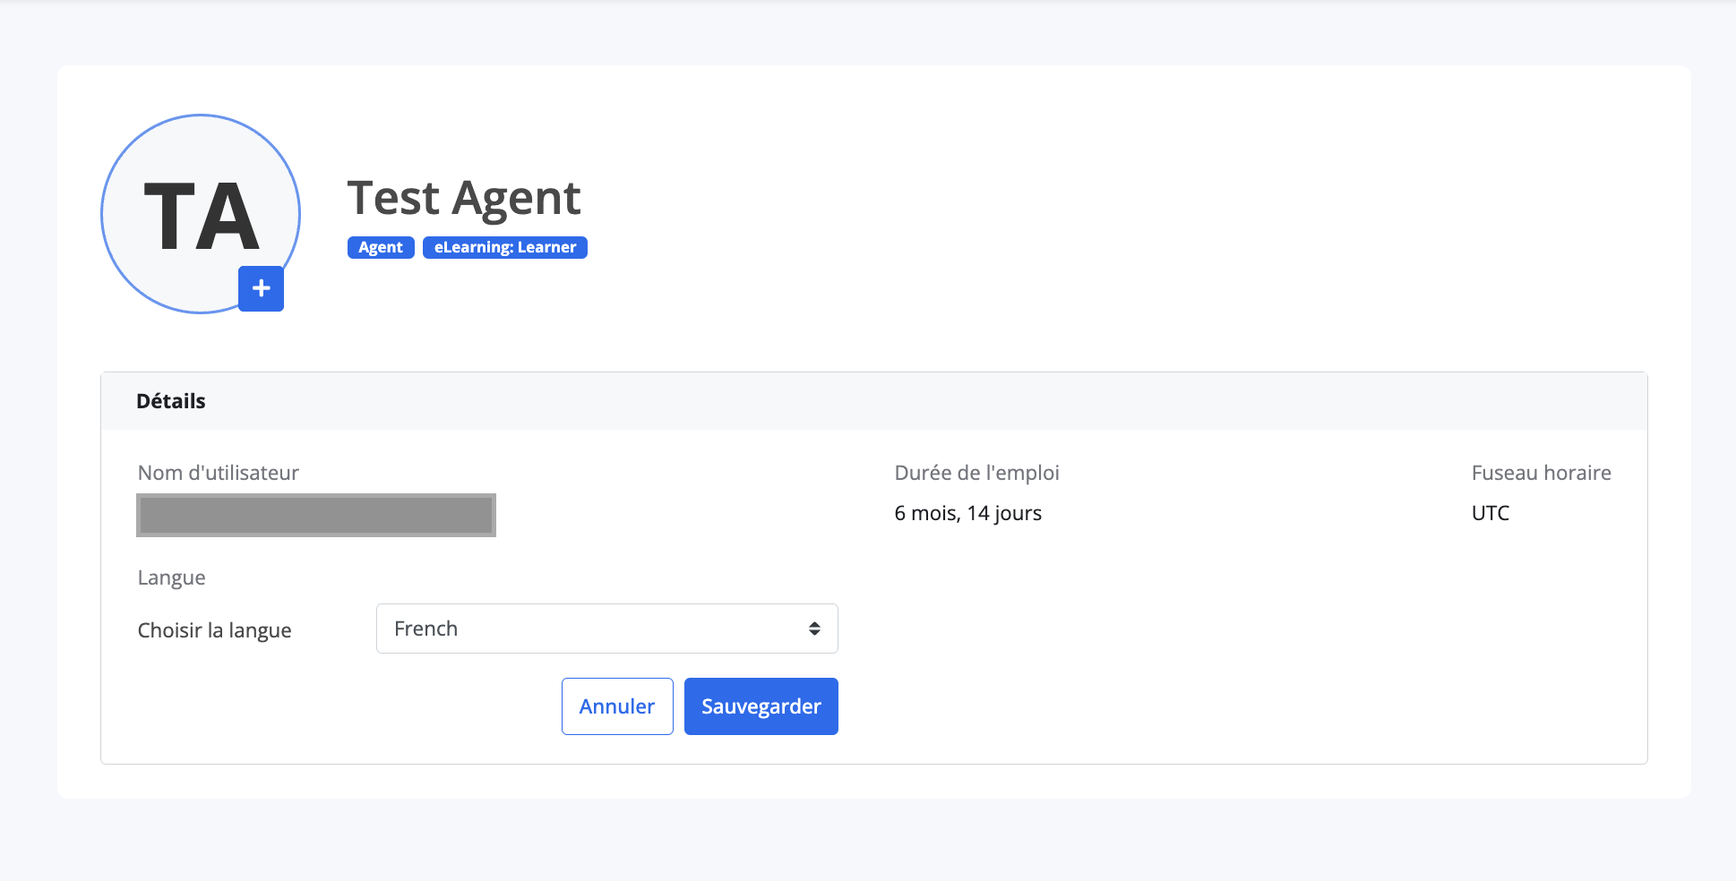Click the eLearning: Learner badge
Viewport: 1736px width, 881px height.
click(x=505, y=247)
